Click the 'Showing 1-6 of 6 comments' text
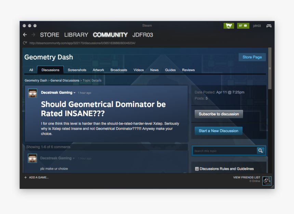 pyautogui.click(x=49, y=147)
